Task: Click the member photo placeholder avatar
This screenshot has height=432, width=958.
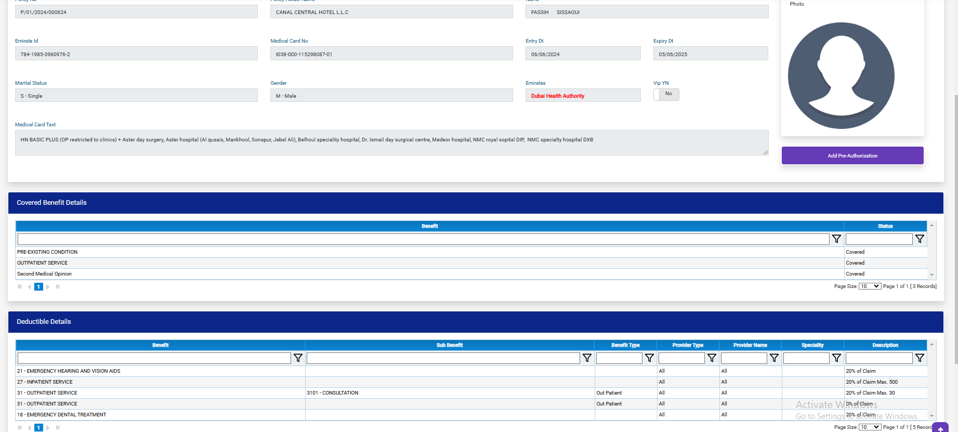Action: coord(841,76)
